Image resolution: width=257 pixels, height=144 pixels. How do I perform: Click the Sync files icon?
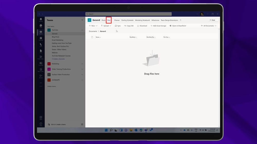[118, 26]
